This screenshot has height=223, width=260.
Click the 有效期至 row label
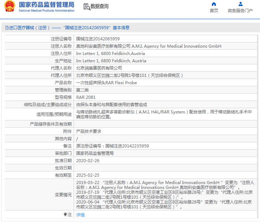63,175
